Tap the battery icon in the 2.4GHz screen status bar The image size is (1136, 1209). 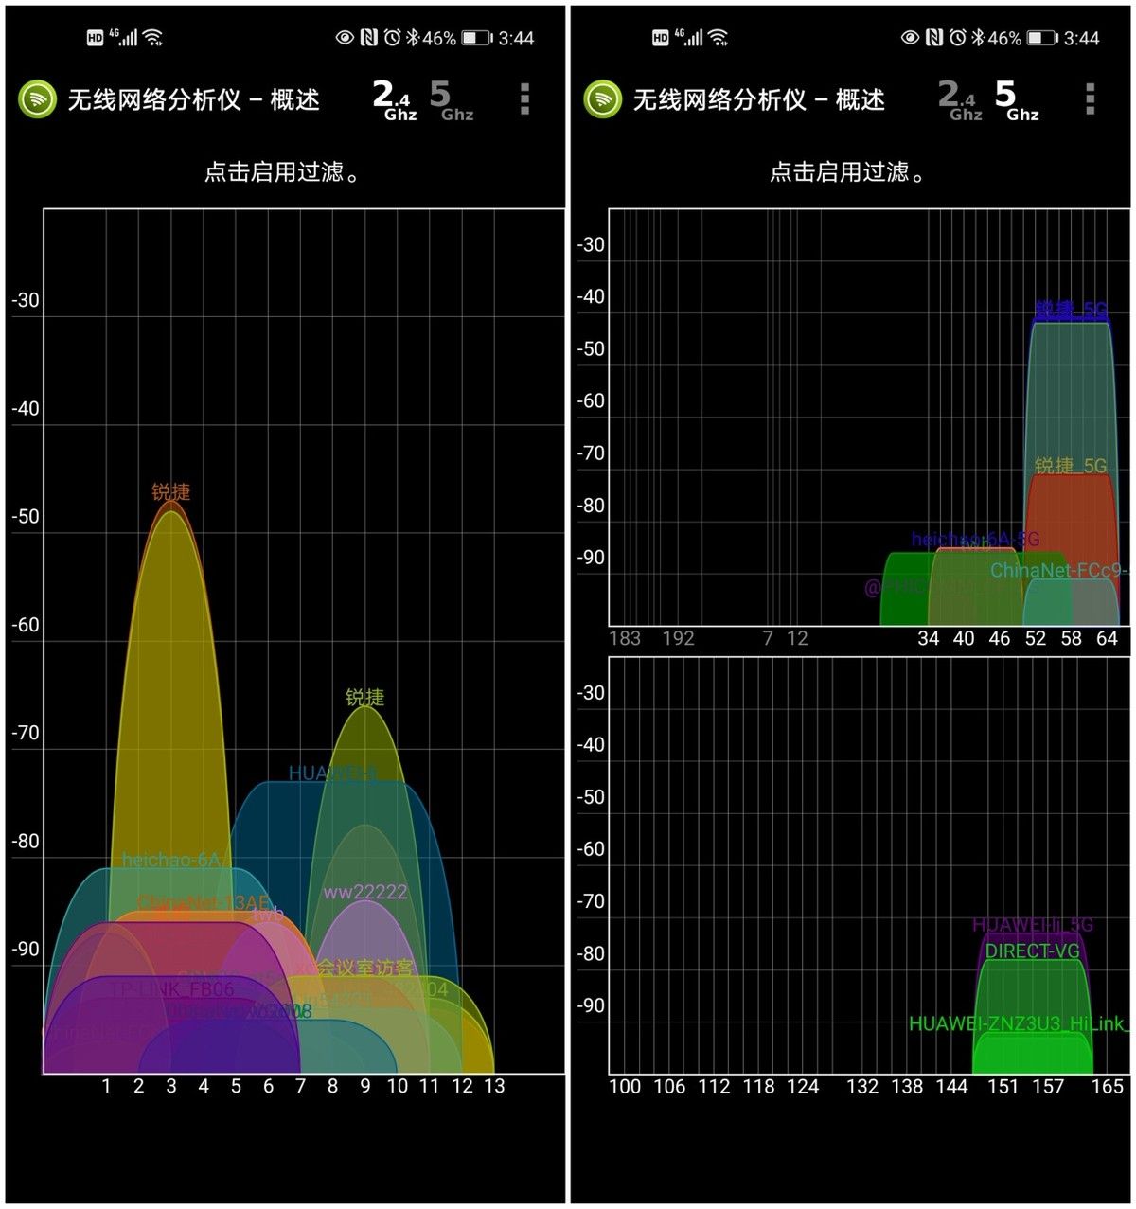[x=476, y=38]
